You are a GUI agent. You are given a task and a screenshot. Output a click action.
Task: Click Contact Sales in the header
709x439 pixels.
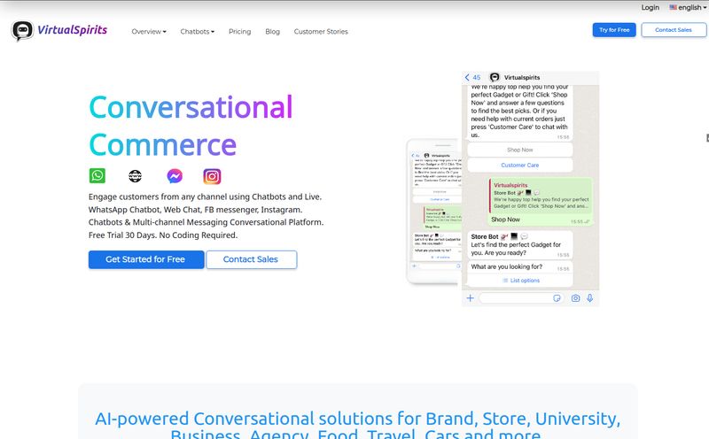(x=674, y=30)
